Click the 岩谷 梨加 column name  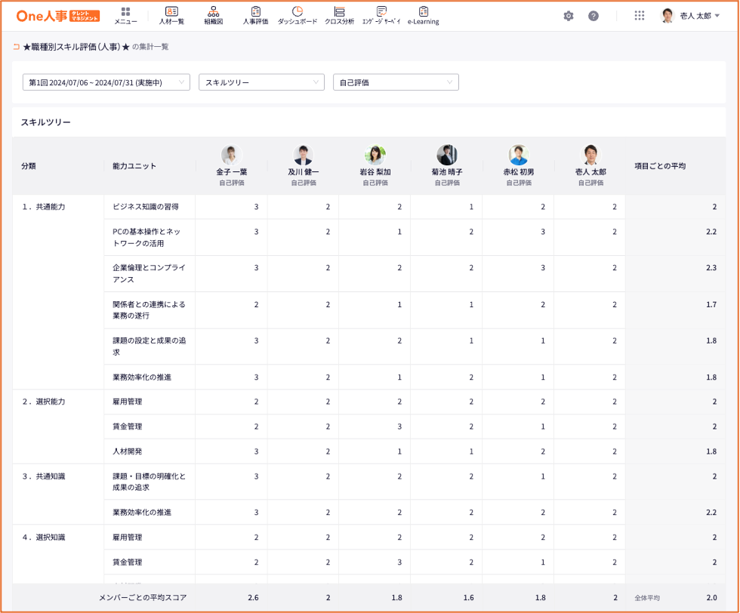pyautogui.click(x=375, y=172)
